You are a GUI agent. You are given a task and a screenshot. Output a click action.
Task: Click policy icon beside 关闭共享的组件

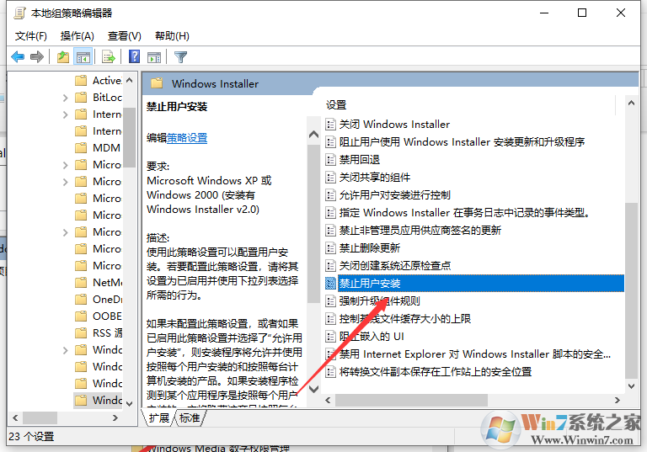(x=330, y=178)
